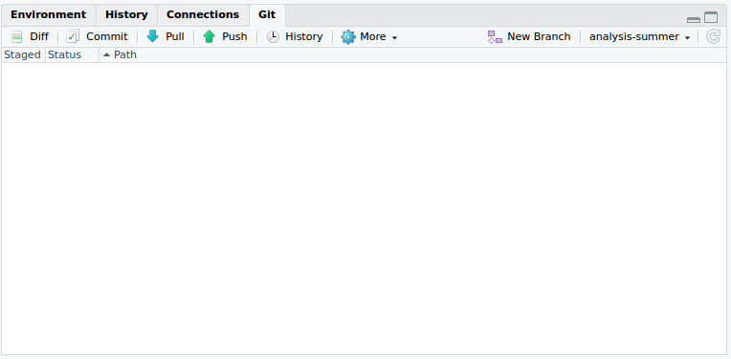This screenshot has height=359, width=731.
Task: Click the empty changed-files list area
Action: point(364,208)
